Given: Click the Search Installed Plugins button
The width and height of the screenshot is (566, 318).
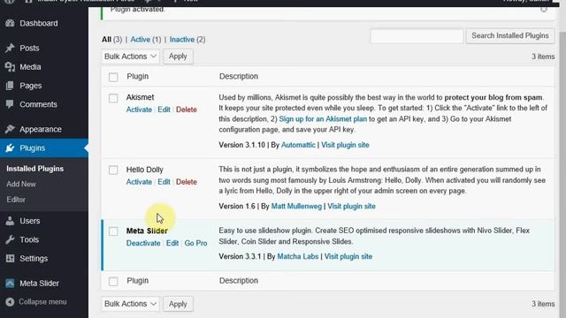Looking at the screenshot, I should tap(510, 35).
